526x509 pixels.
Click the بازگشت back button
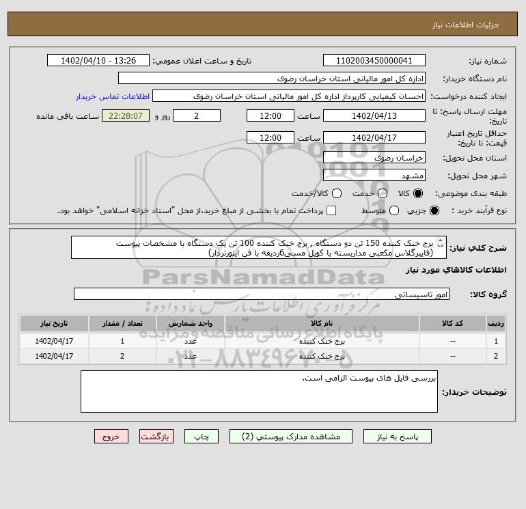coord(156,437)
